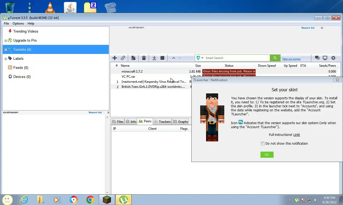Close the sidebar advertisement panel

(108, 112)
